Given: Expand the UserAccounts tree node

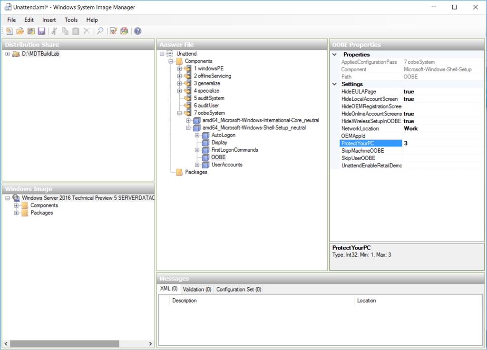Looking at the screenshot, I should click(197, 165).
